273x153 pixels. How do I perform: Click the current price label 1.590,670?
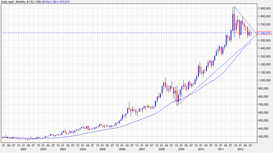click(x=264, y=33)
